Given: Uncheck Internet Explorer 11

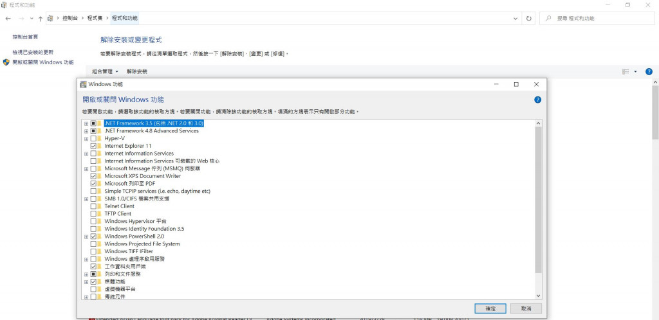Looking at the screenshot, I should click(93, 146).
